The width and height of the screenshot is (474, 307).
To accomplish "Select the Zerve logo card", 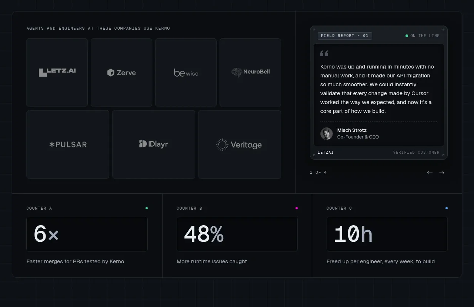I will [x=121, y=73].
